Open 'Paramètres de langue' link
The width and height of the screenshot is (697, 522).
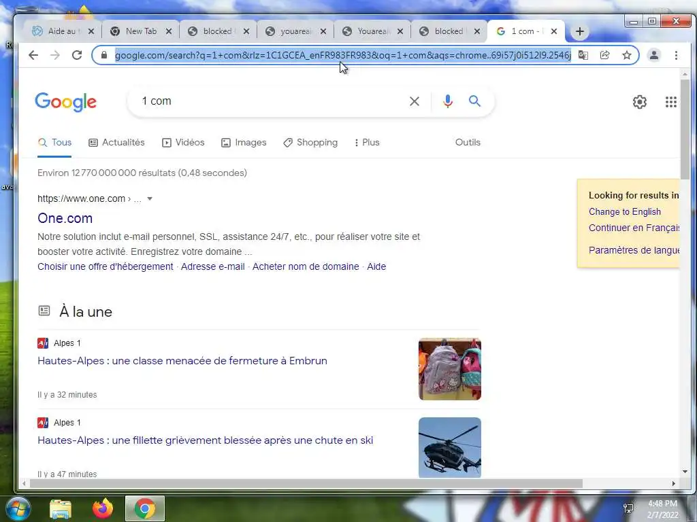[x=634, y=250]
